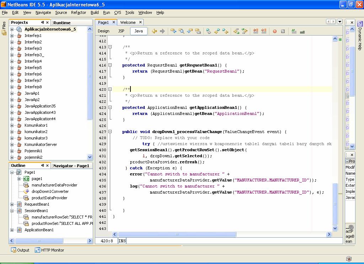
Task: Open the Build menu
Action: coord(95,12)
